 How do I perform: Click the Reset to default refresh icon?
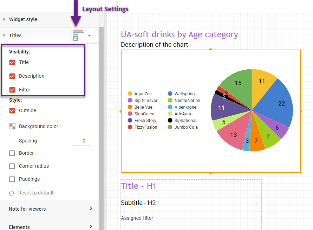pos(11,193)
